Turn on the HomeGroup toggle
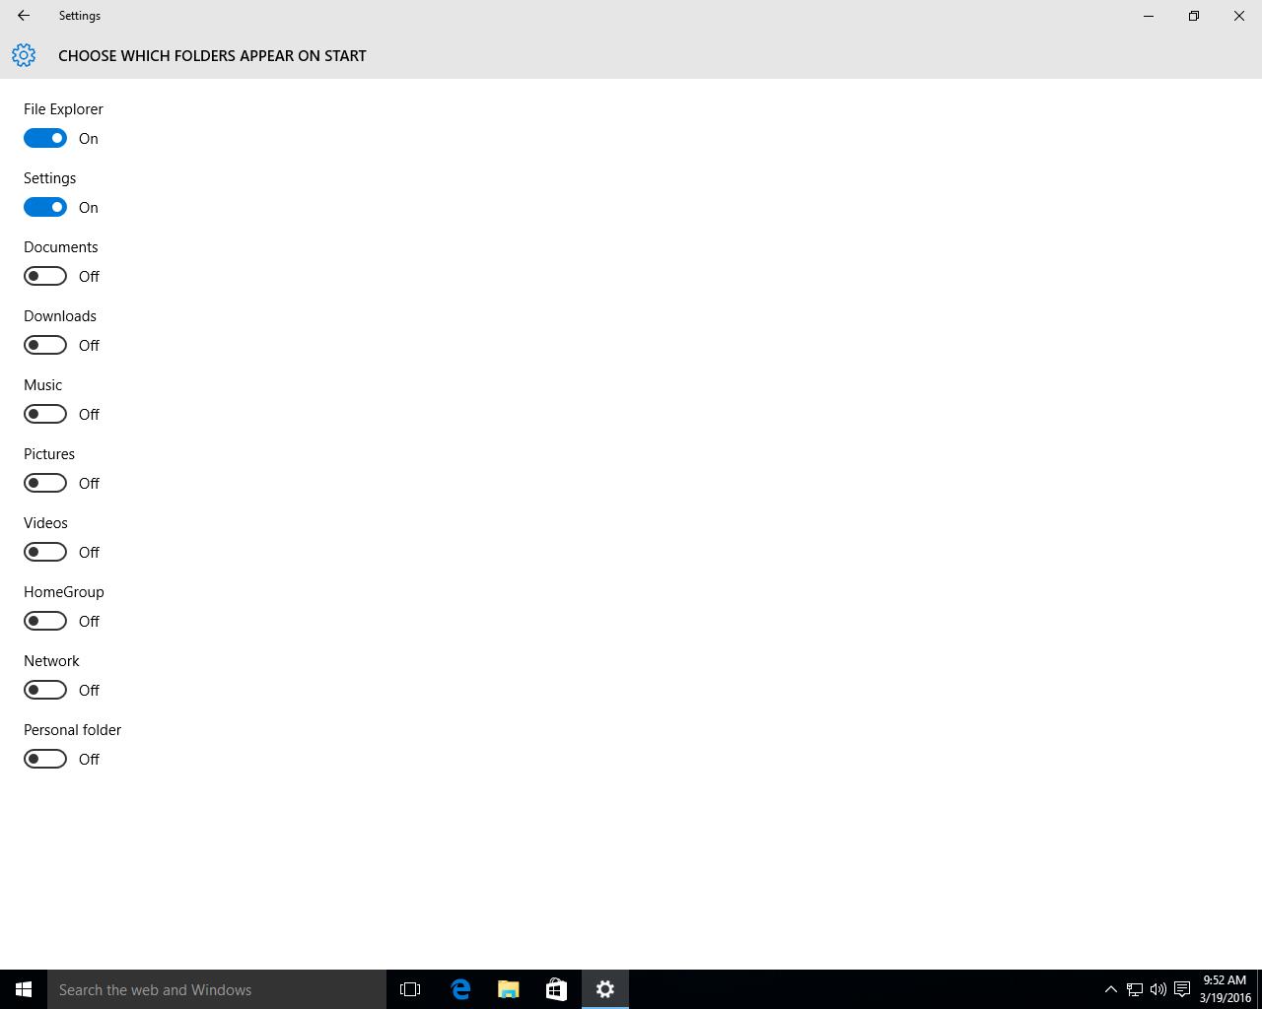Viewport: 1262px width, 1009px height. point(45,621)
